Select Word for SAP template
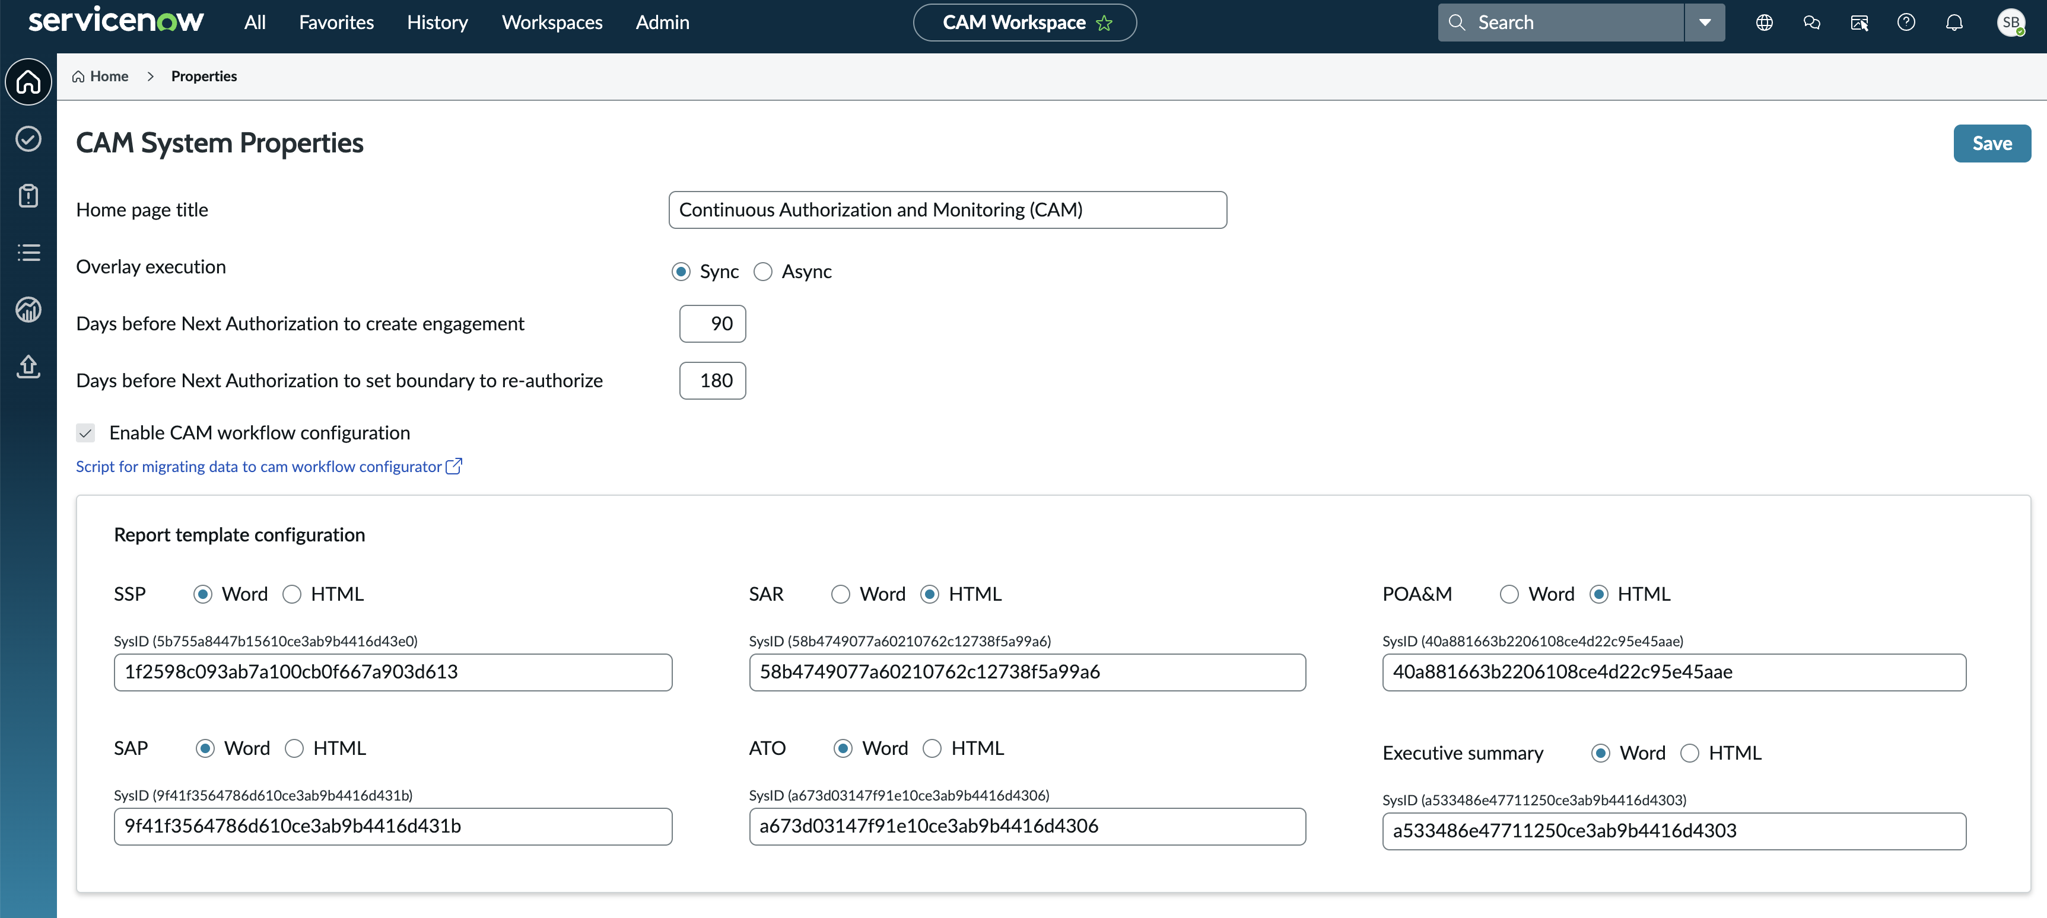The image size is (2047, 918). click(205, 748)
